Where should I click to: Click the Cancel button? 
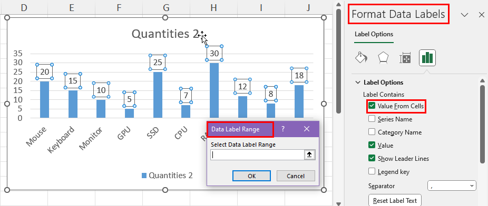[296, 176]
